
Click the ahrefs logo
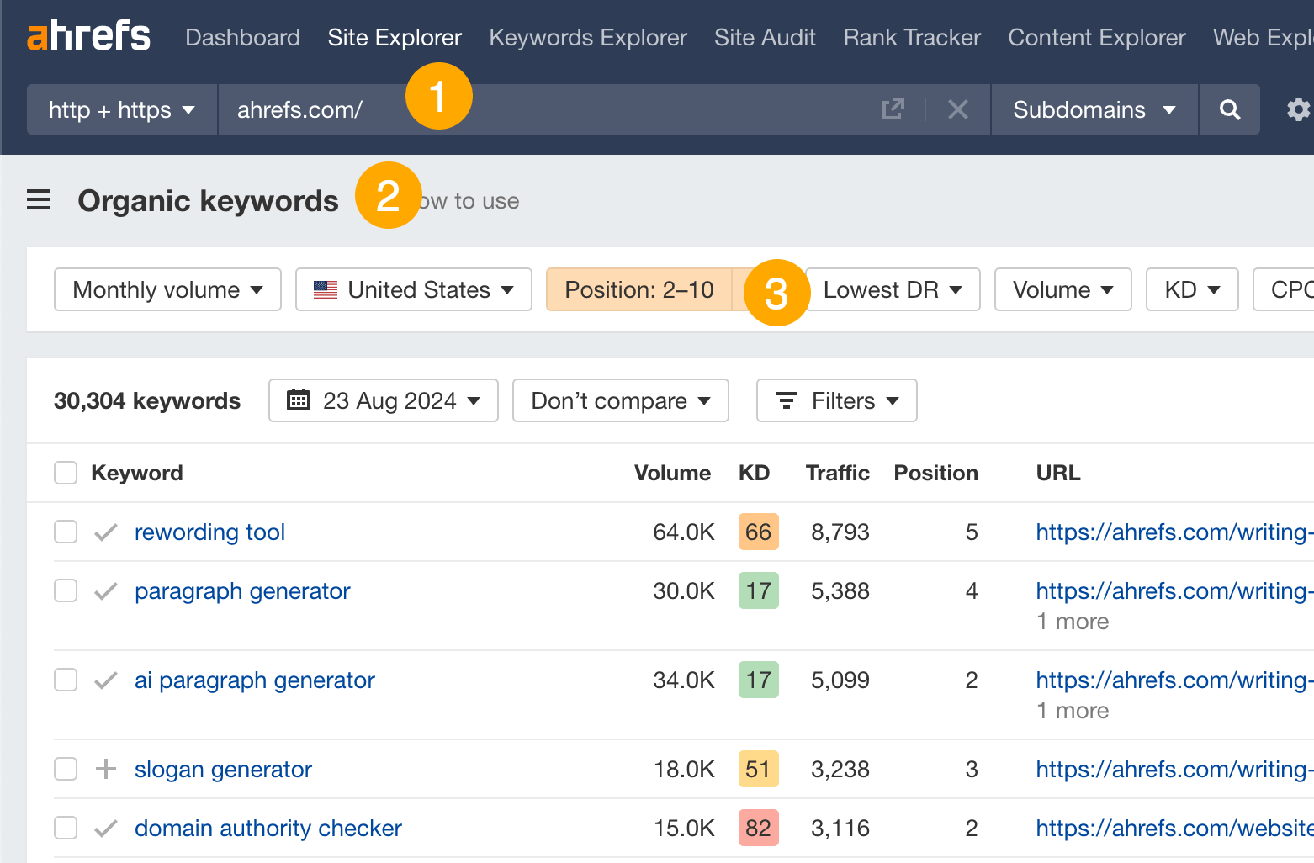tap(88, 35)
